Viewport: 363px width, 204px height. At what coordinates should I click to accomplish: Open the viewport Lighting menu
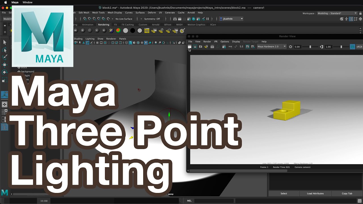[90, 39]
